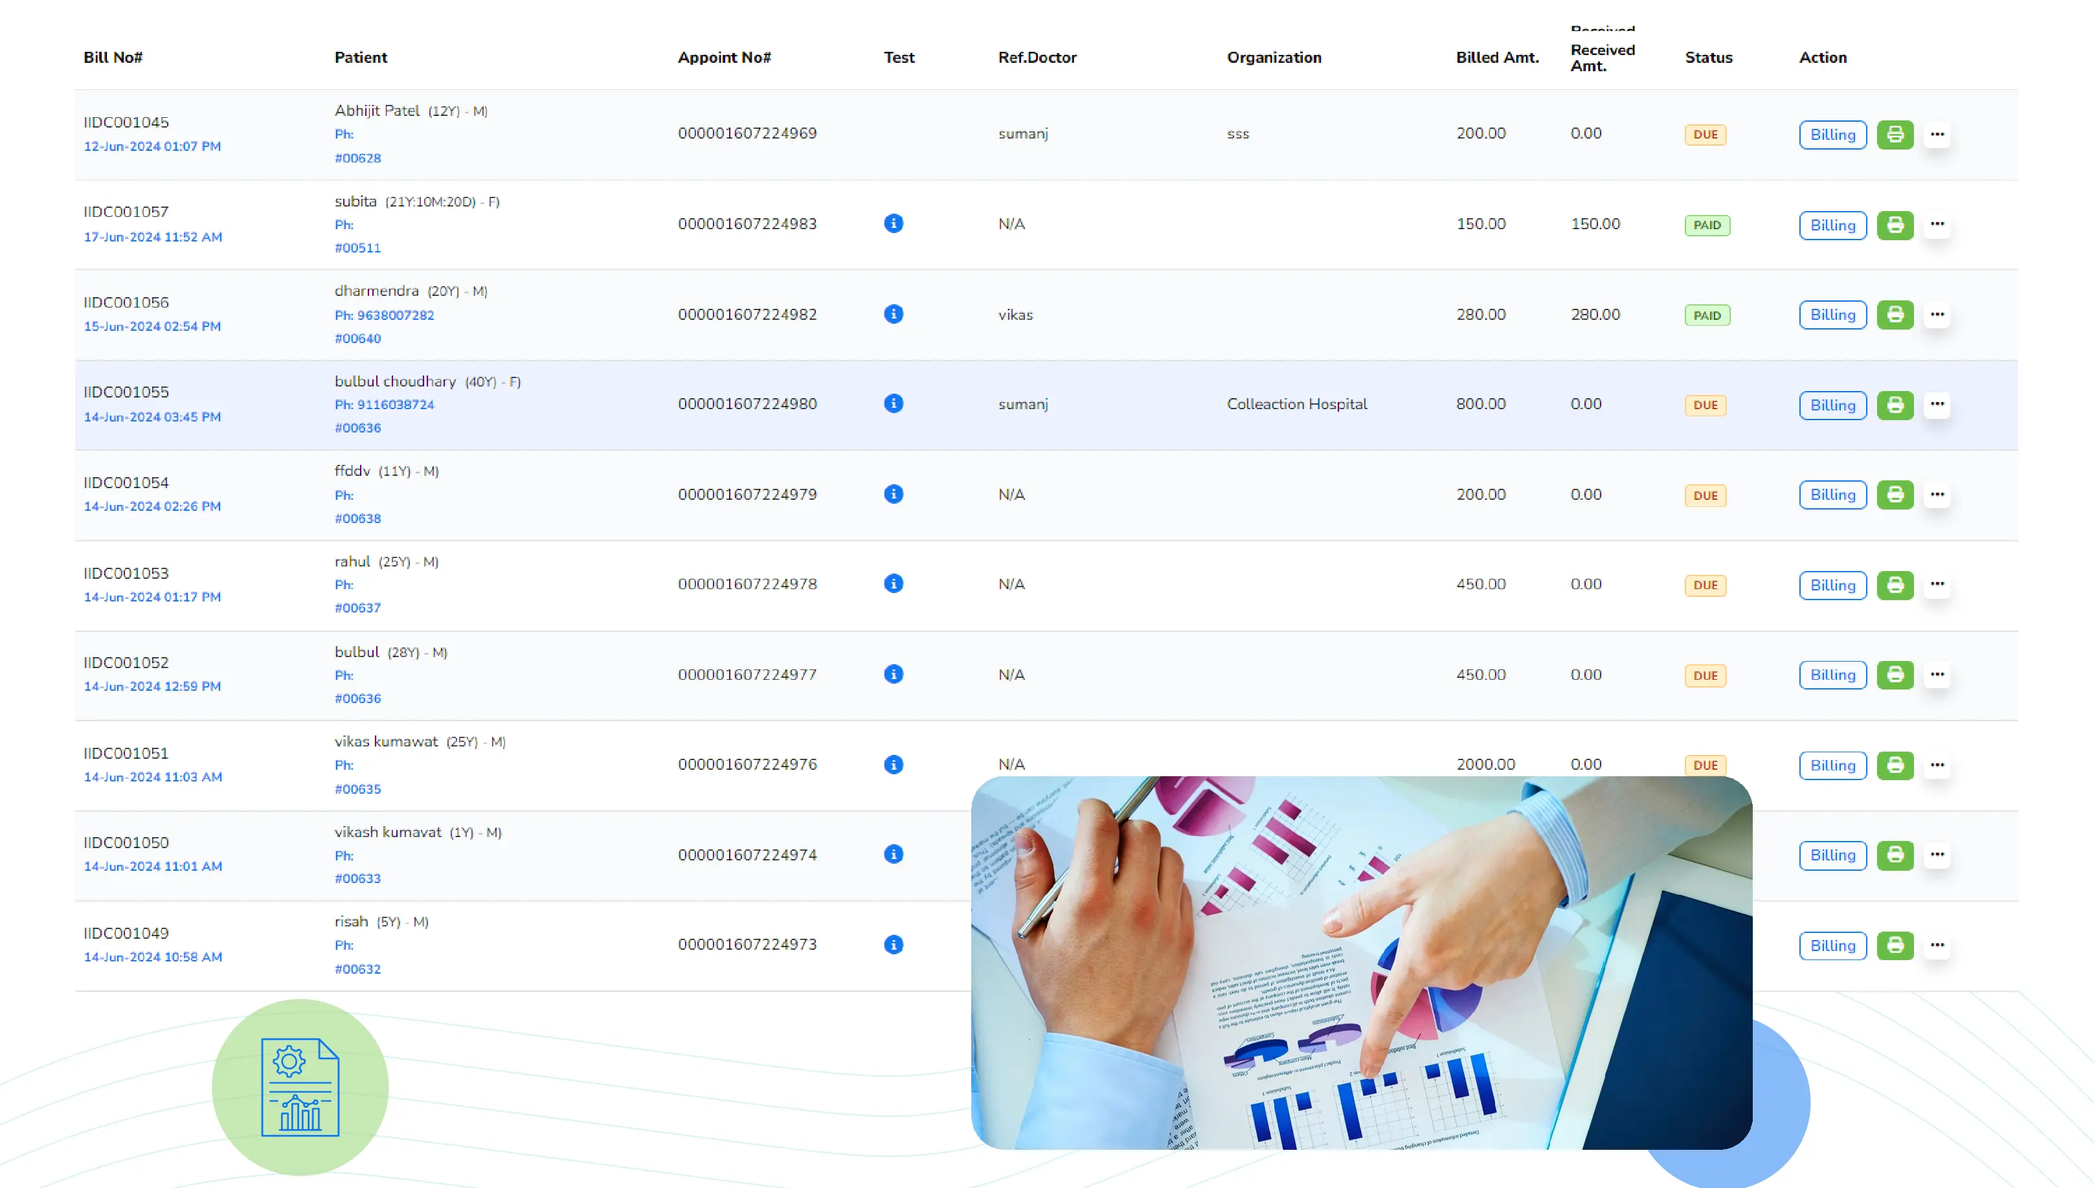Click the report document icon in green circle

(x=300, y=1087)
